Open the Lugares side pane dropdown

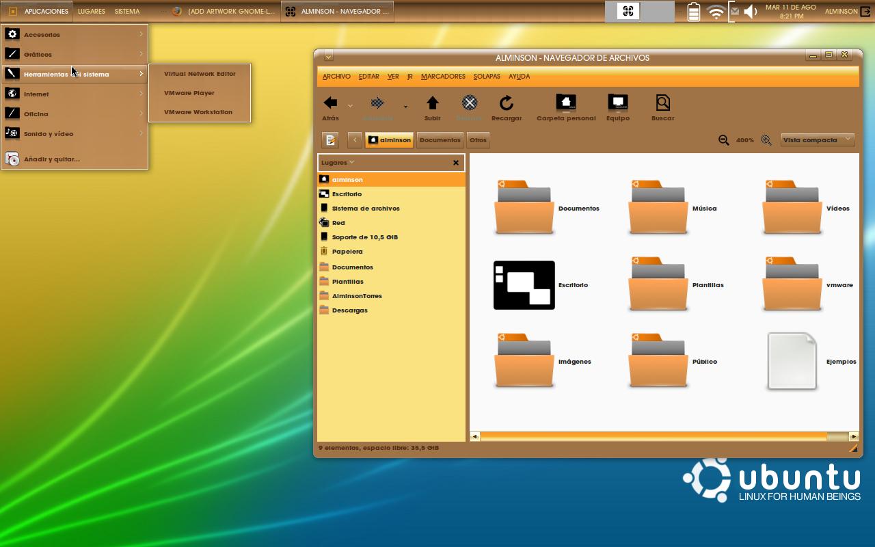tap(338, 162)
